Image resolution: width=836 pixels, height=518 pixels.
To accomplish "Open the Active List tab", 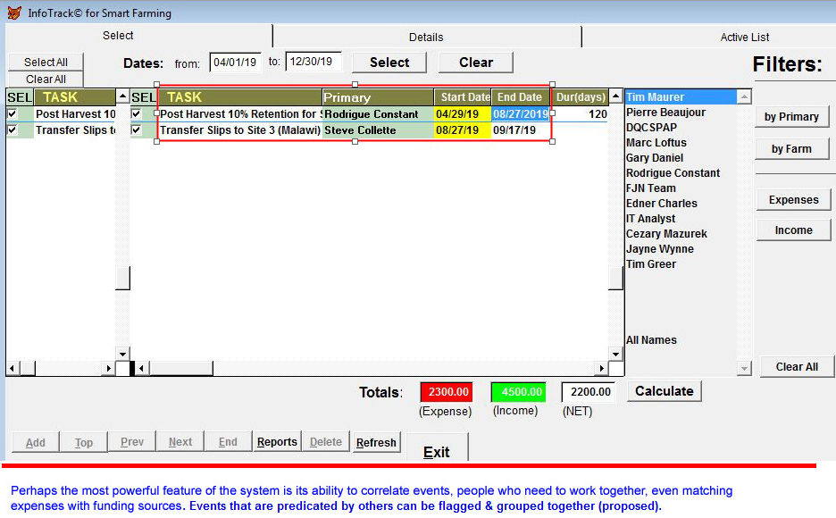I will click(744, 37).
